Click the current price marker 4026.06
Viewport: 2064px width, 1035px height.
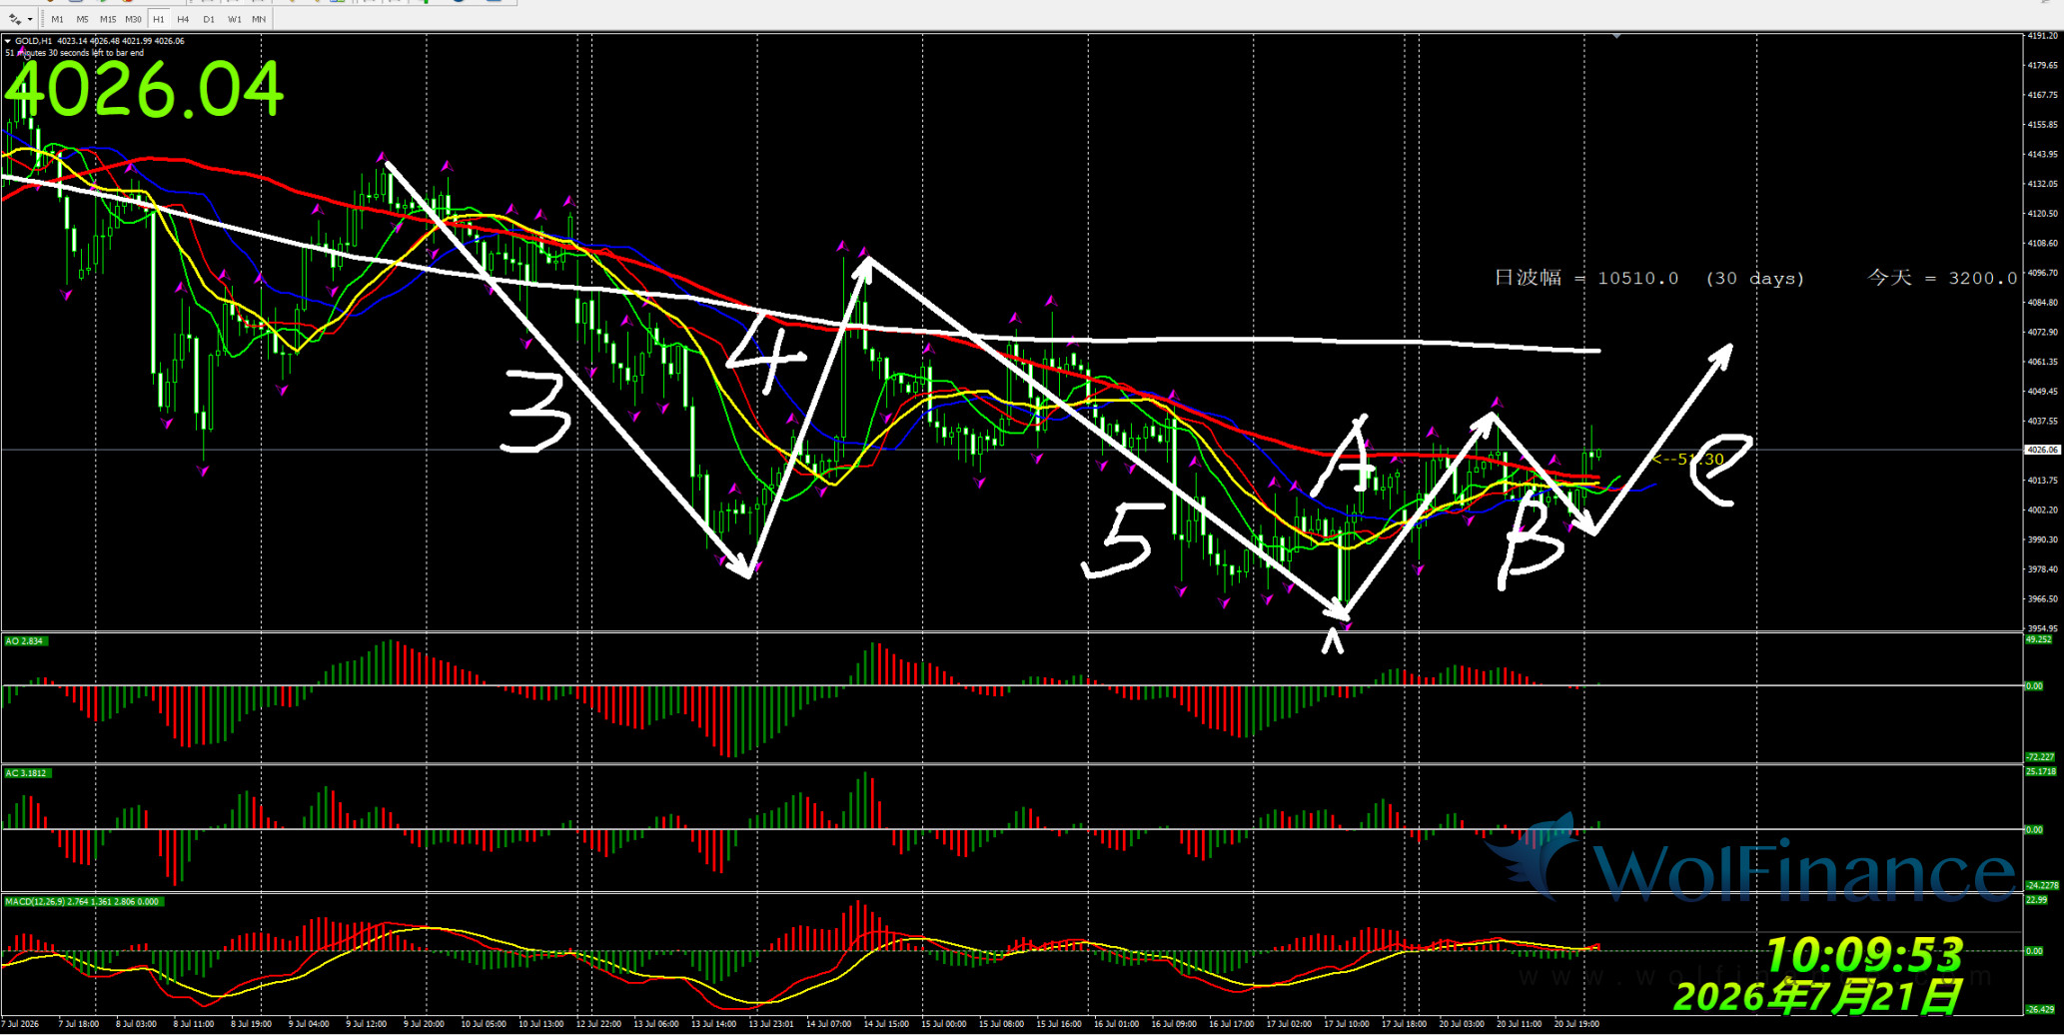tap(2043, 450)
